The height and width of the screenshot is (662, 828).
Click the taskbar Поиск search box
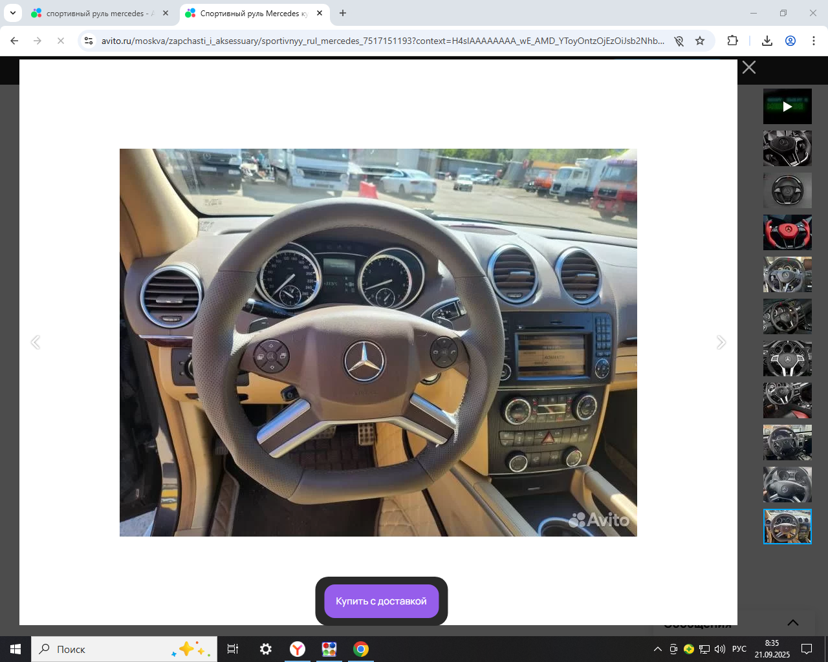coord(124,649)
